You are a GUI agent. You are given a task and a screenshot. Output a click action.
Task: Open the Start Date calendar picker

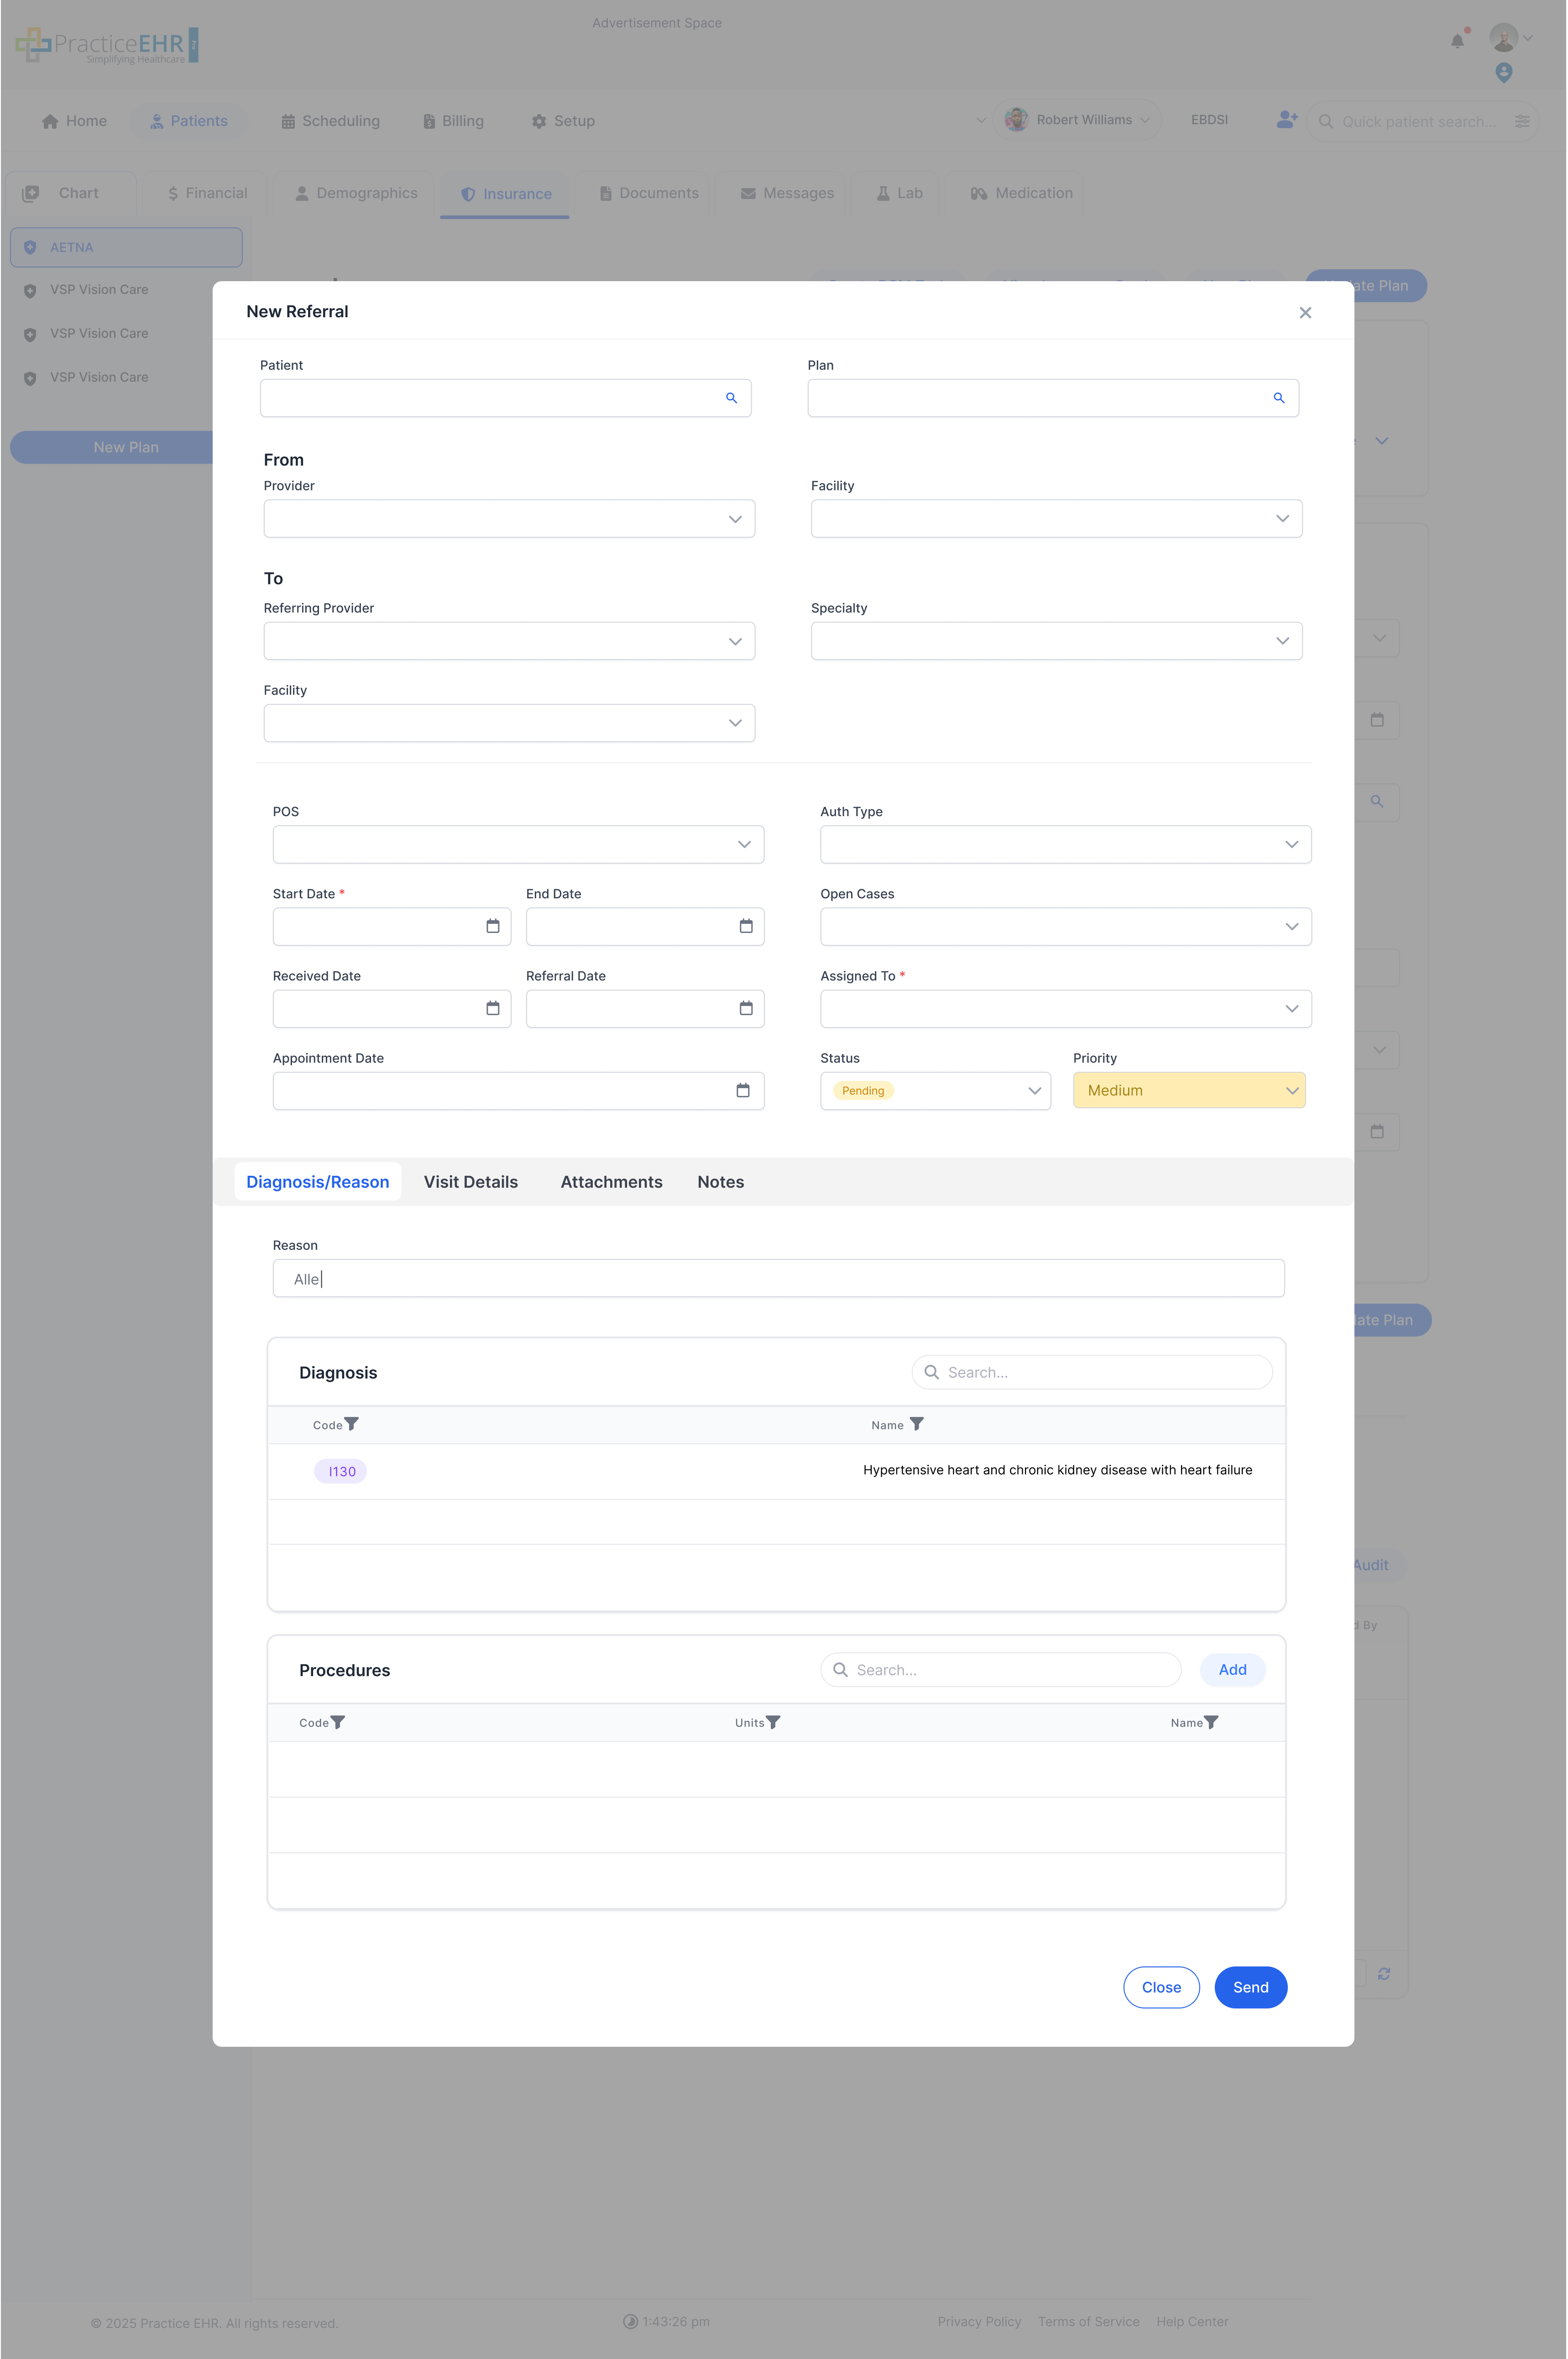click(x=492, y=926)
